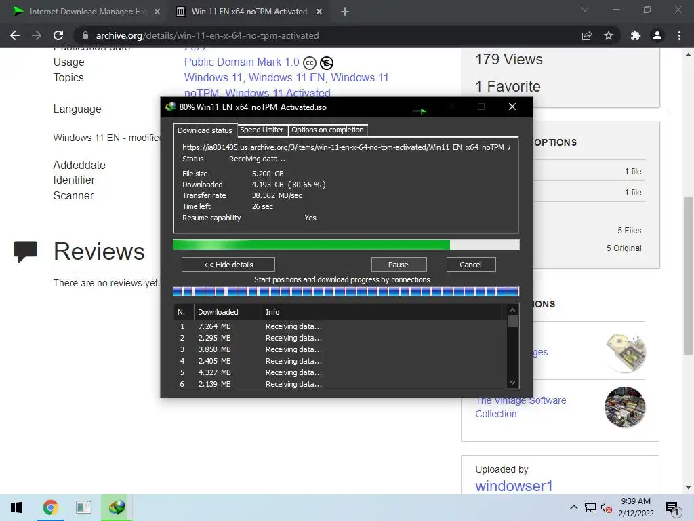The width and height of the screenshot is (694, 521).
Task: Click the connections progress segment bar
Action: [346, 292]
